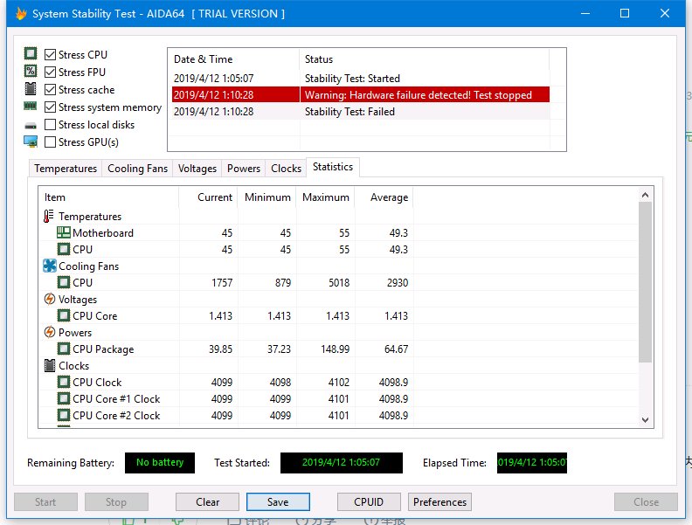Select the 'Stability Test: Started' log entry

[361, 78]
